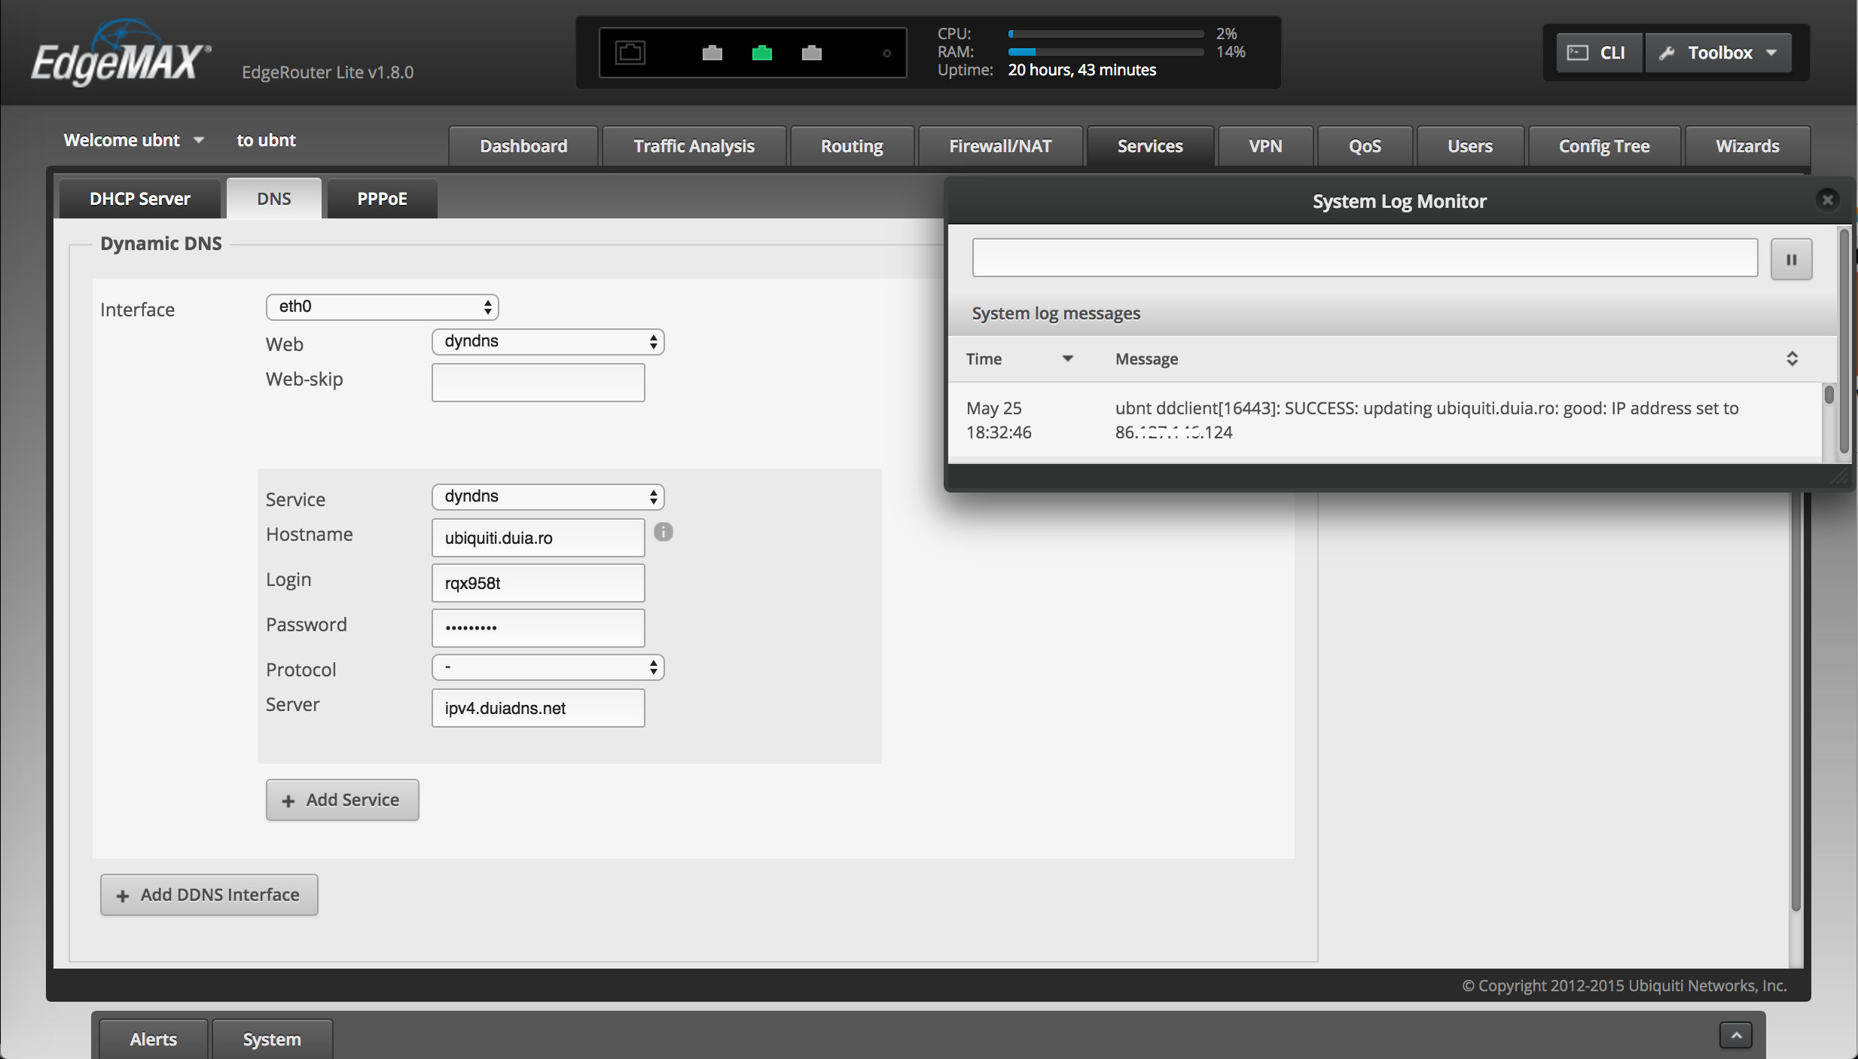Open the Firewall/NAT tab

pos(1000,146)
